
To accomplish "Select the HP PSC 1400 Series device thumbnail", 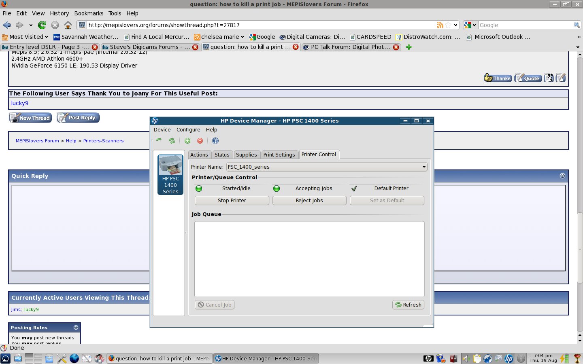I will click(x=170, y=174).
